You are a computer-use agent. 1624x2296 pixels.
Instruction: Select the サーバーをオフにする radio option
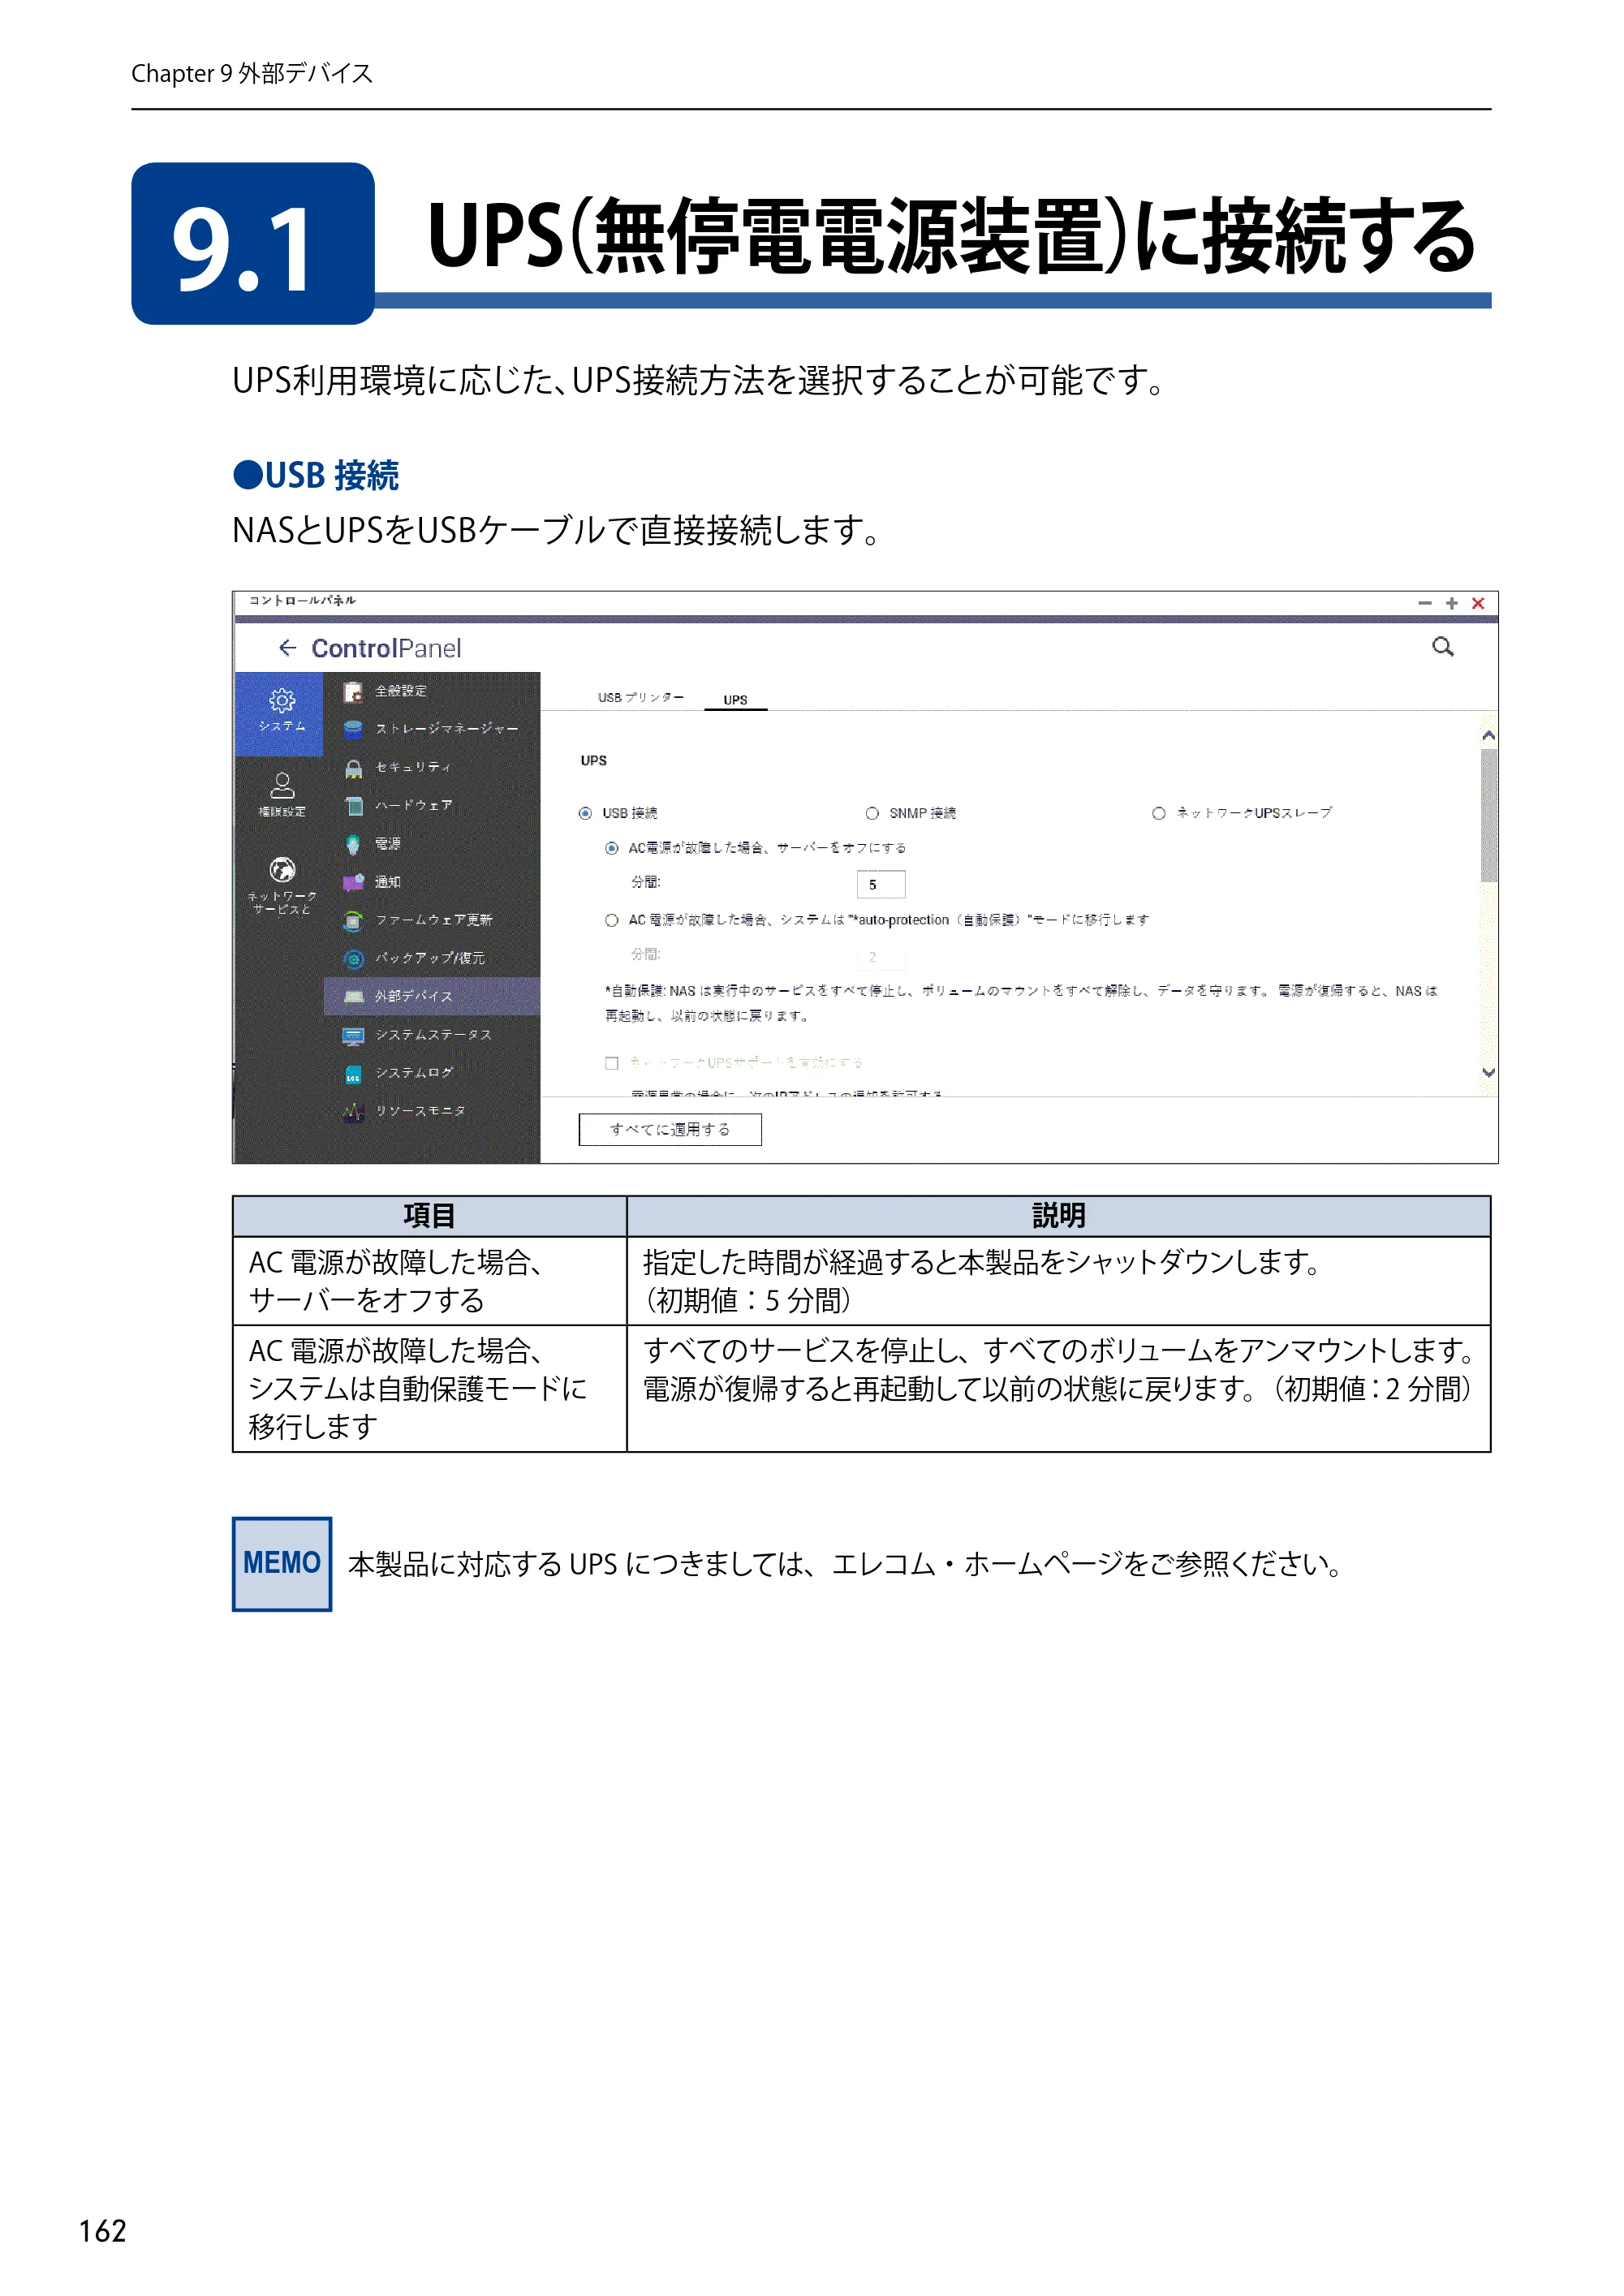point(611,848)
